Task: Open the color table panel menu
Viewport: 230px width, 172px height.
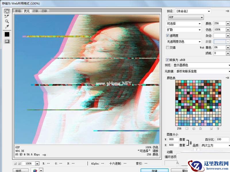Action: coord(227,78)
